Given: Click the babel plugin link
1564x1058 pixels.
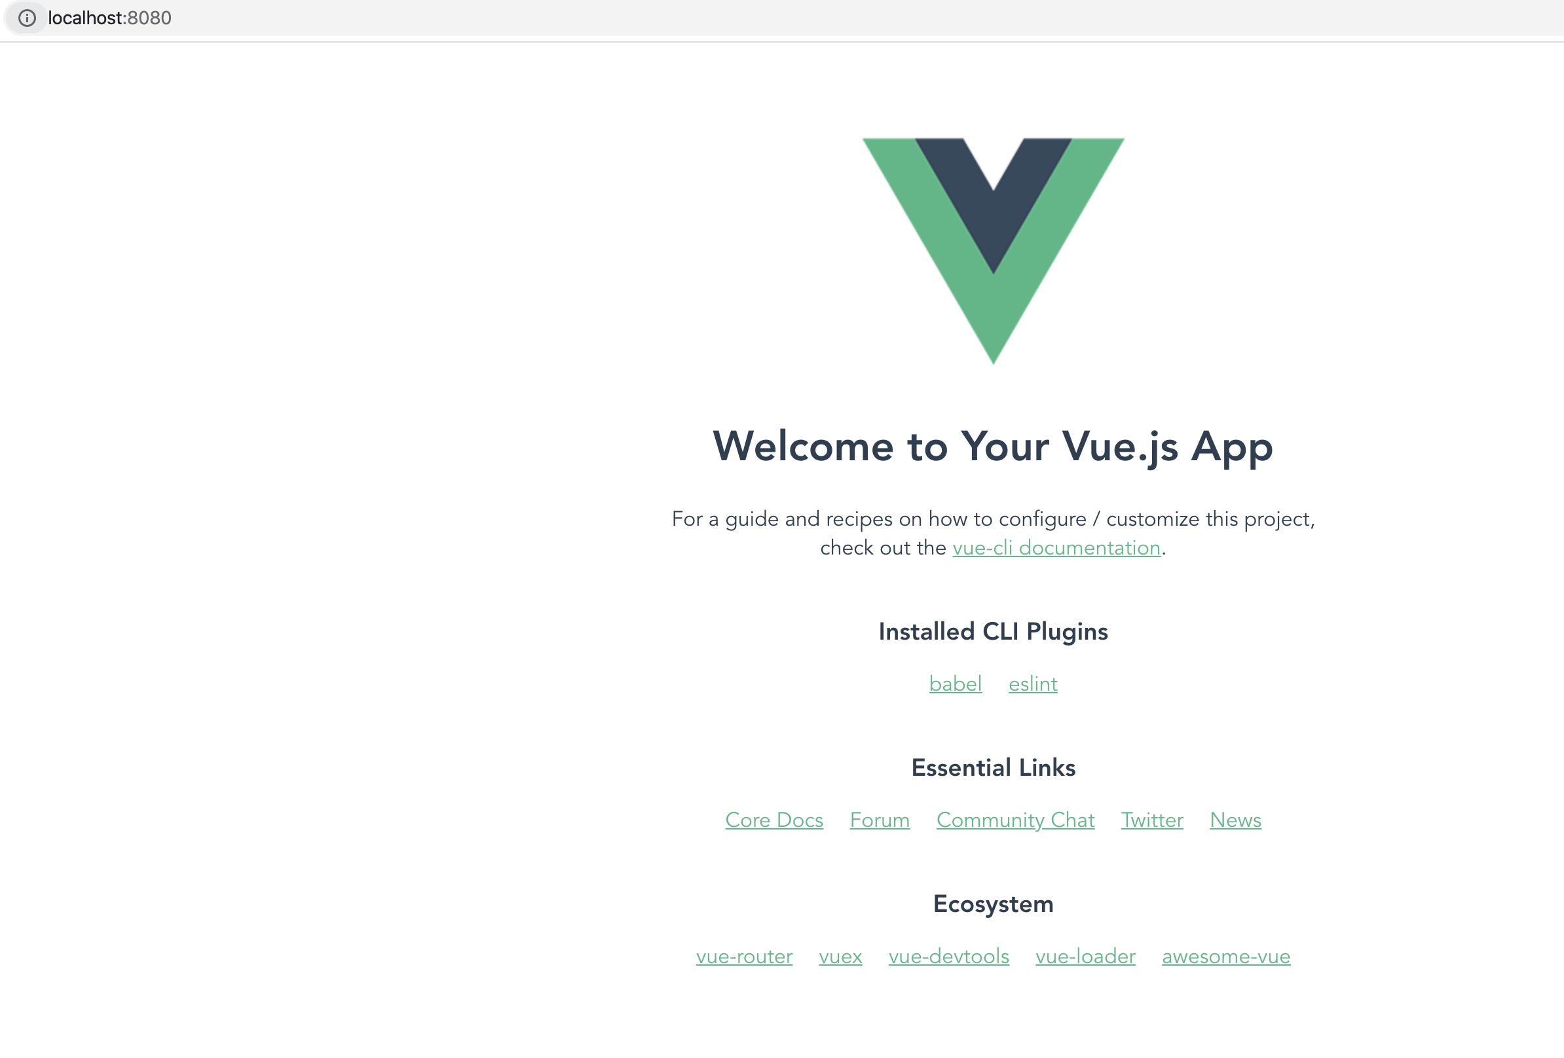Looking at the screenshot, I should coord(956,682).
